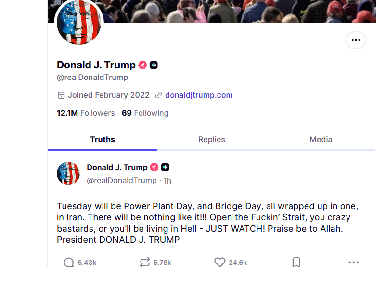The width and height of the screenshot is (385, 289).
Task: Open the profile options ellipsis menu
Action: click(356, 40)
